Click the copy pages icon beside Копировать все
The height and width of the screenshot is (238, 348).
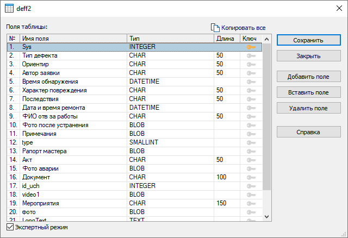tap(215, 28)
